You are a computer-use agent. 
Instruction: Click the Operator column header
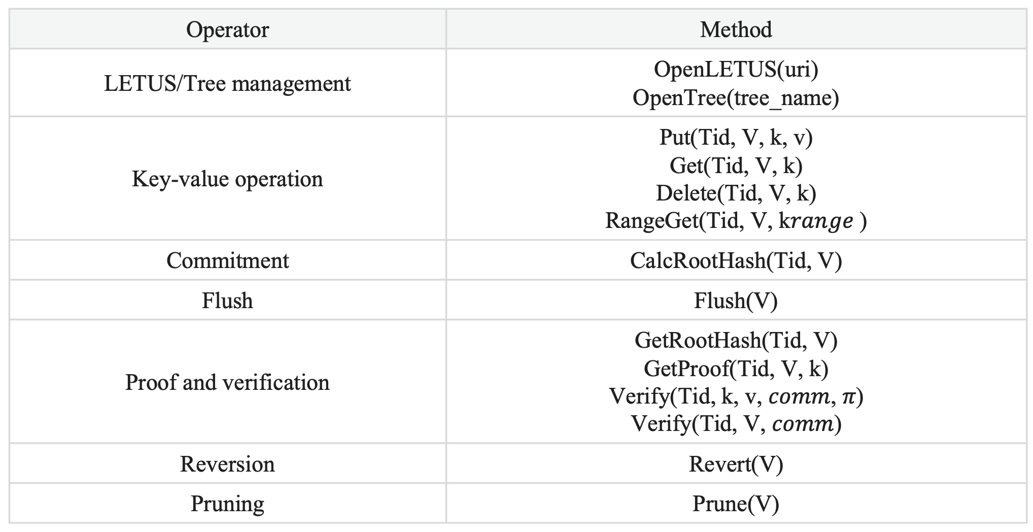coord(227,29)
